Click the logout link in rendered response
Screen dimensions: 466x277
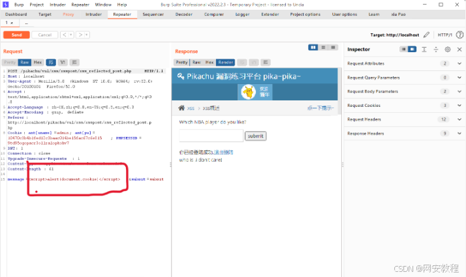pos(223,153)
